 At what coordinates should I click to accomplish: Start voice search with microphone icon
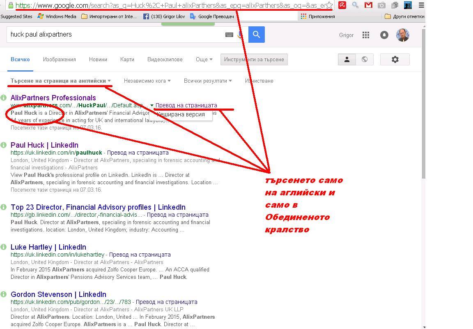coord(240,35)
